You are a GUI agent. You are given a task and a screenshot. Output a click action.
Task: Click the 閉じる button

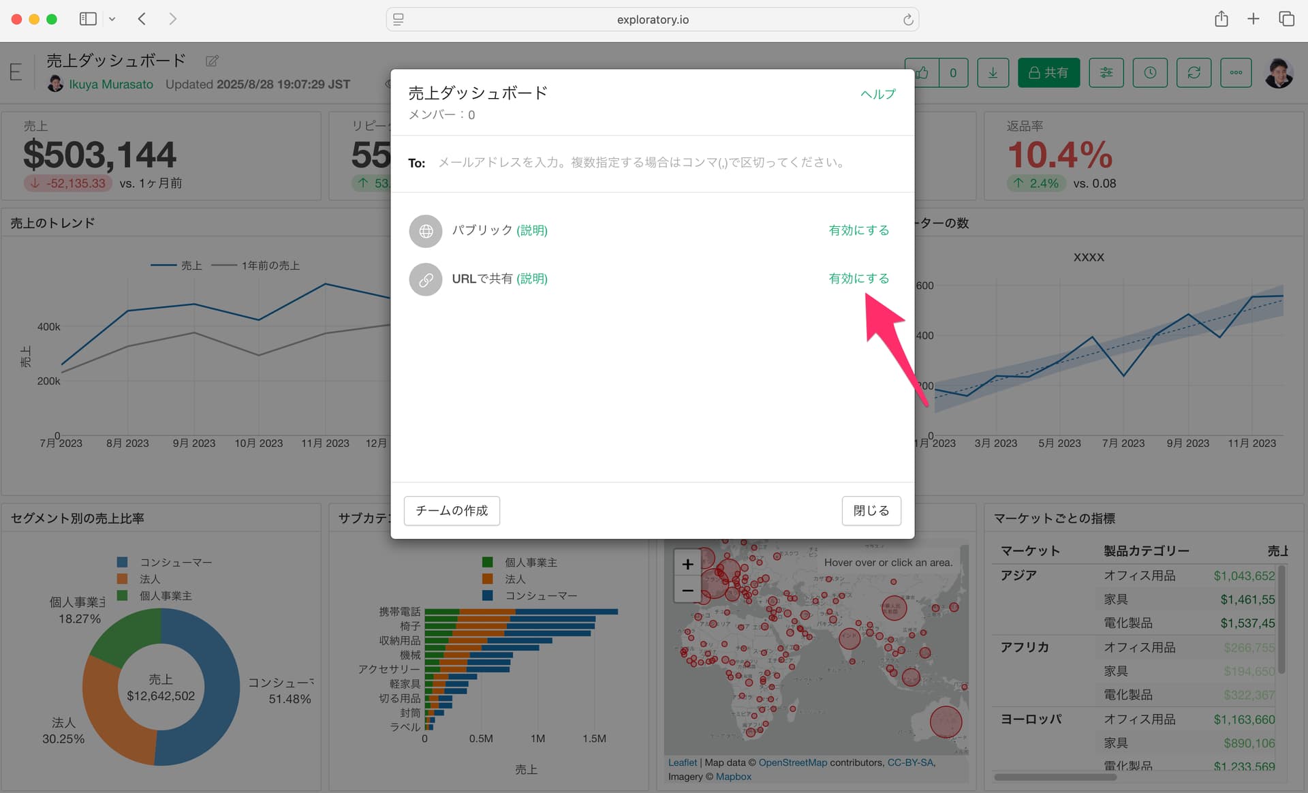coord(871,511)
